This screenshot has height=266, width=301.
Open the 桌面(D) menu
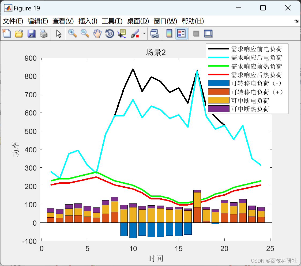(x=138, y=21)
